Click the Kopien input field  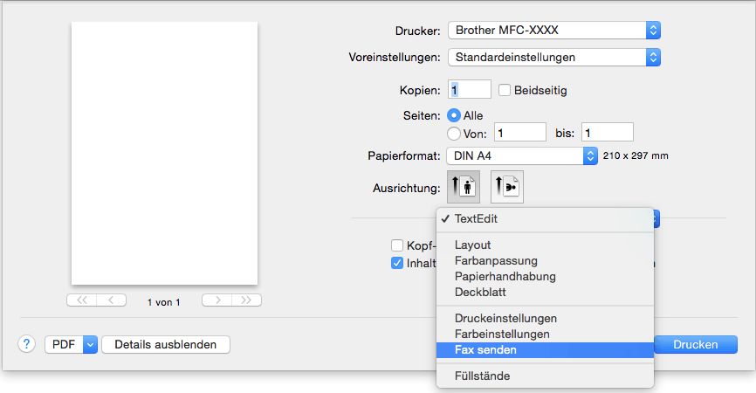click(470, 90)
